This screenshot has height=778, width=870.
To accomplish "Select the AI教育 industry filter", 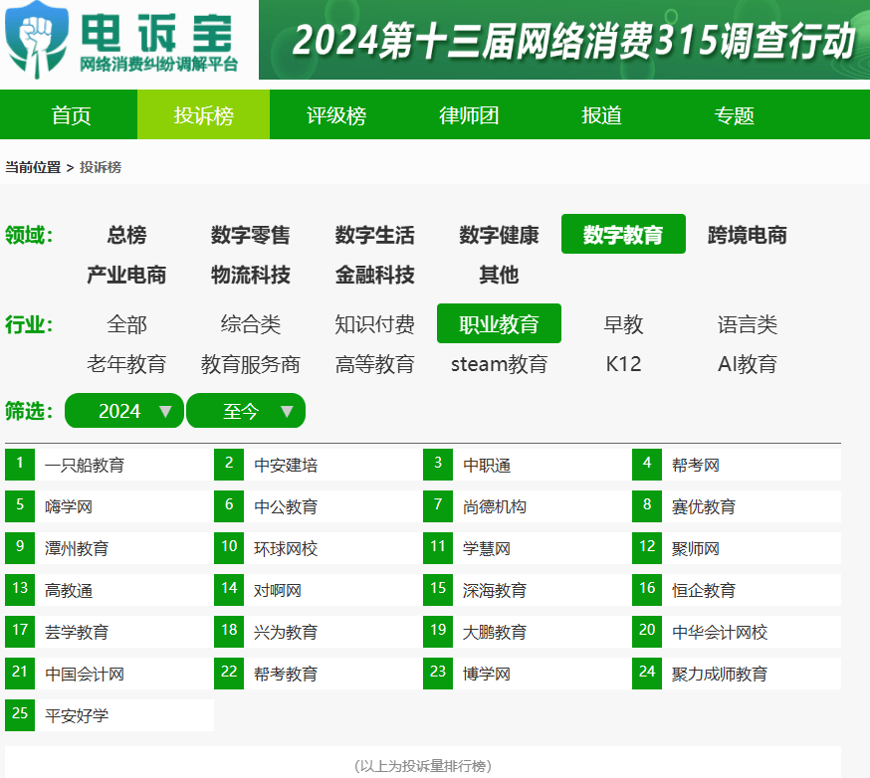I will (x=748, y=364).
